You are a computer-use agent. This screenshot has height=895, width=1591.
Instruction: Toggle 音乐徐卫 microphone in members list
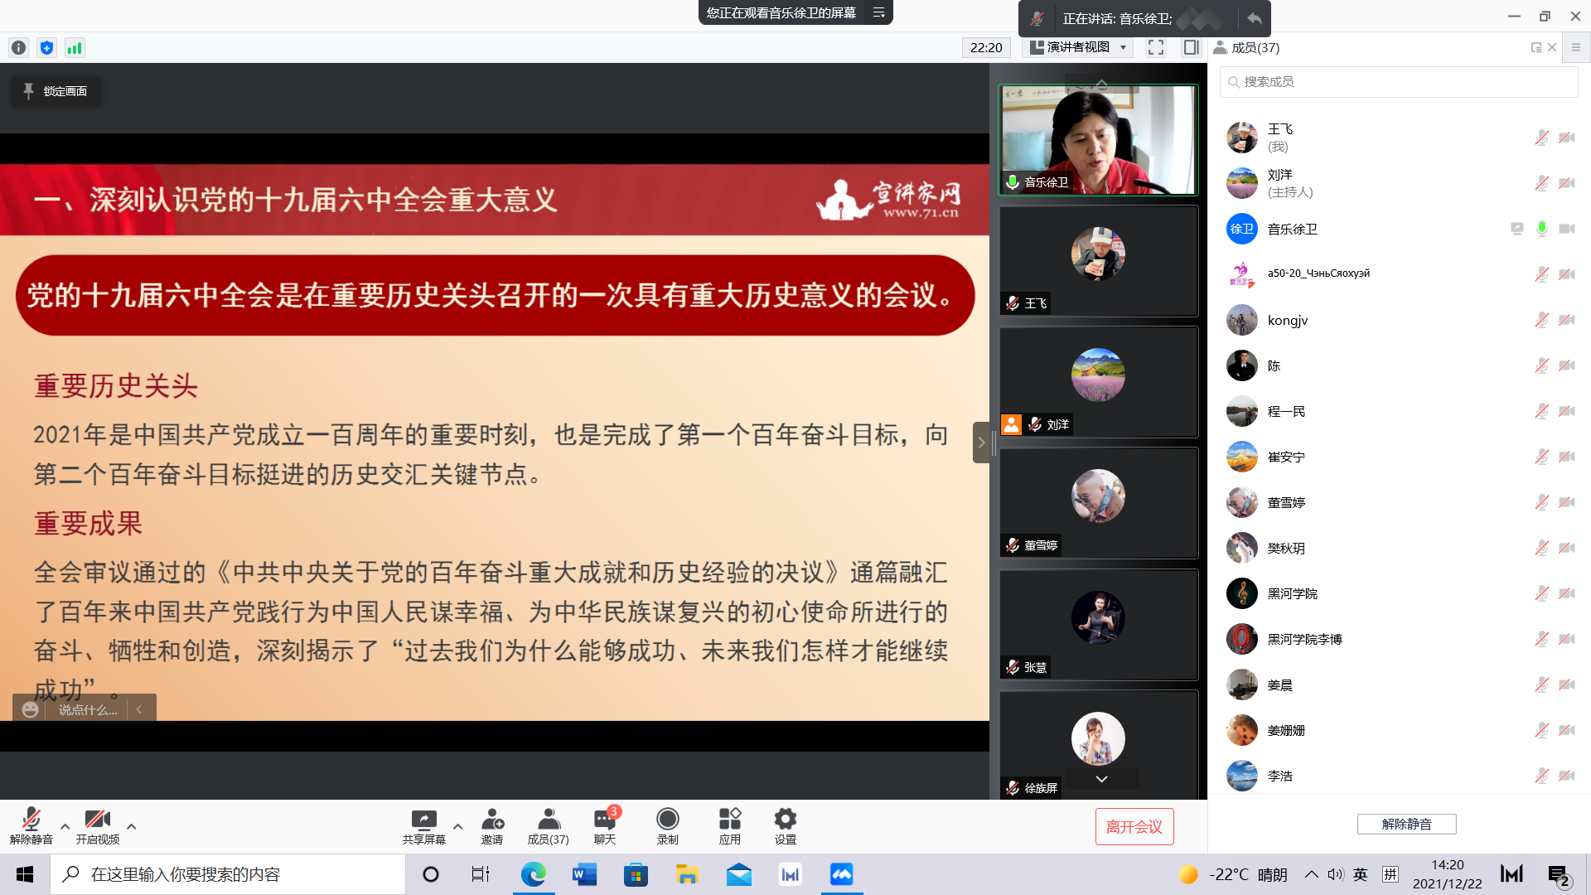pyautogui.click(x=1541, y=229)
